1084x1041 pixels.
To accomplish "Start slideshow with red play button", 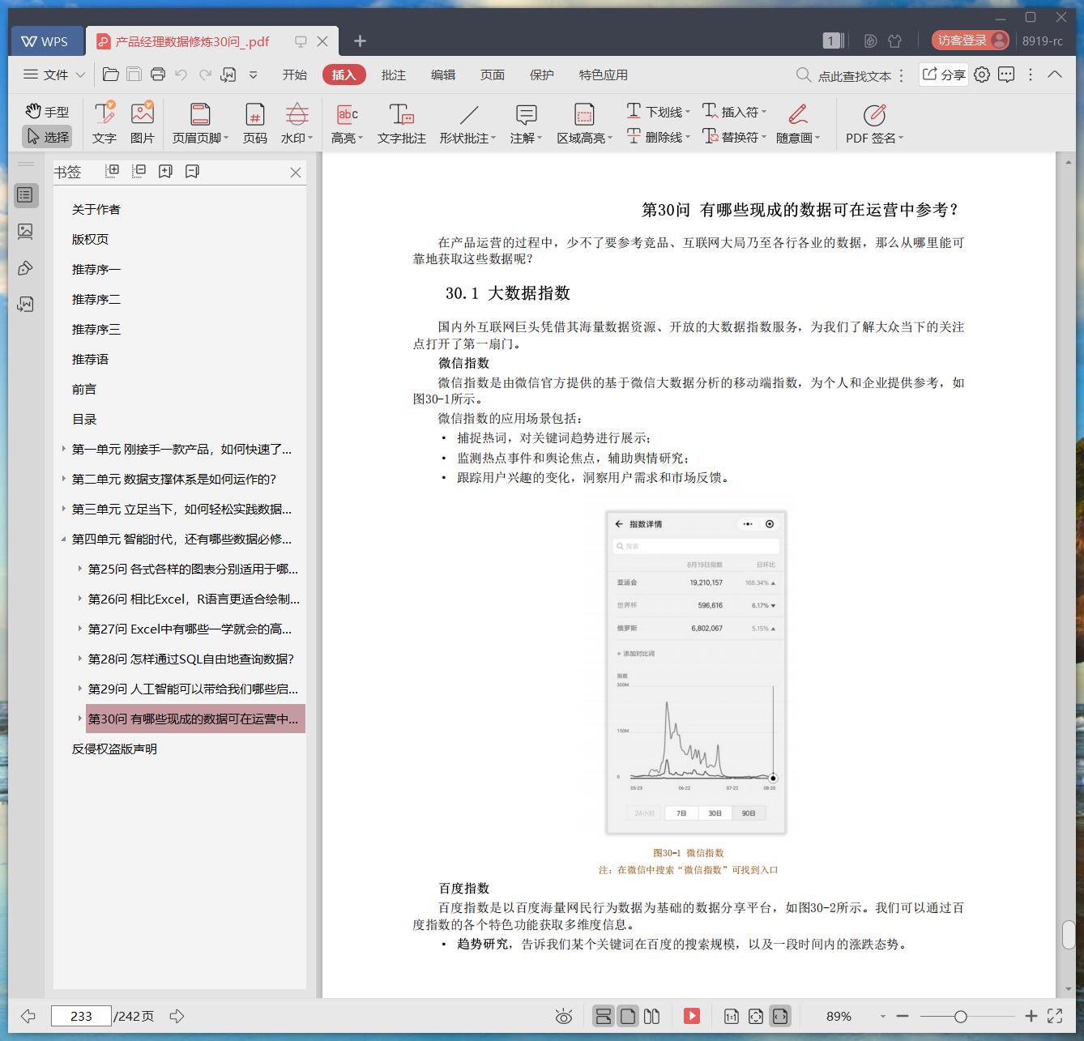I will click(692, 1016).
